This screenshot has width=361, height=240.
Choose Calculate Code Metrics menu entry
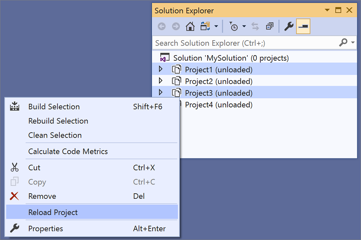(x=92, y=151)
